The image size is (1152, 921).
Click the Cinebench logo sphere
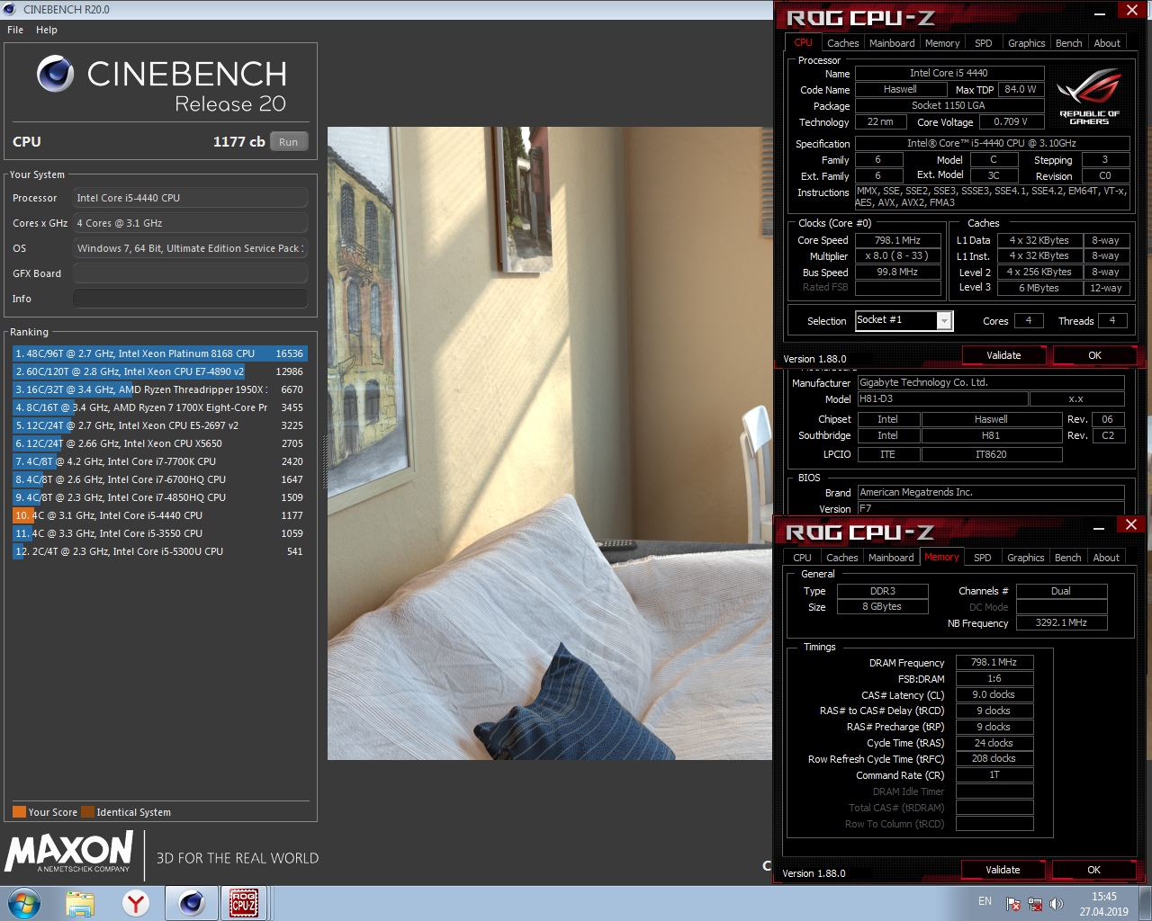[x=56, y=75]
